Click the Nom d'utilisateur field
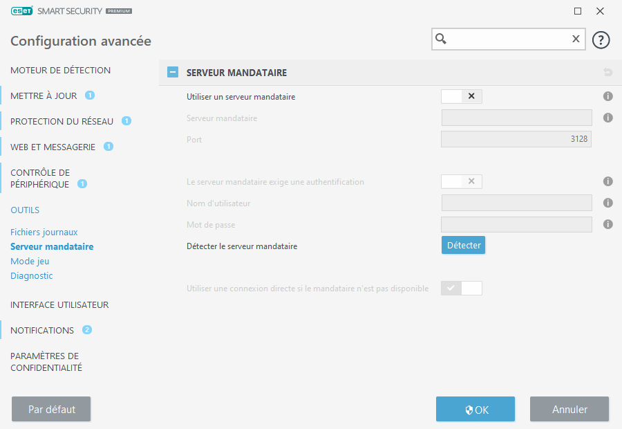 516,203
